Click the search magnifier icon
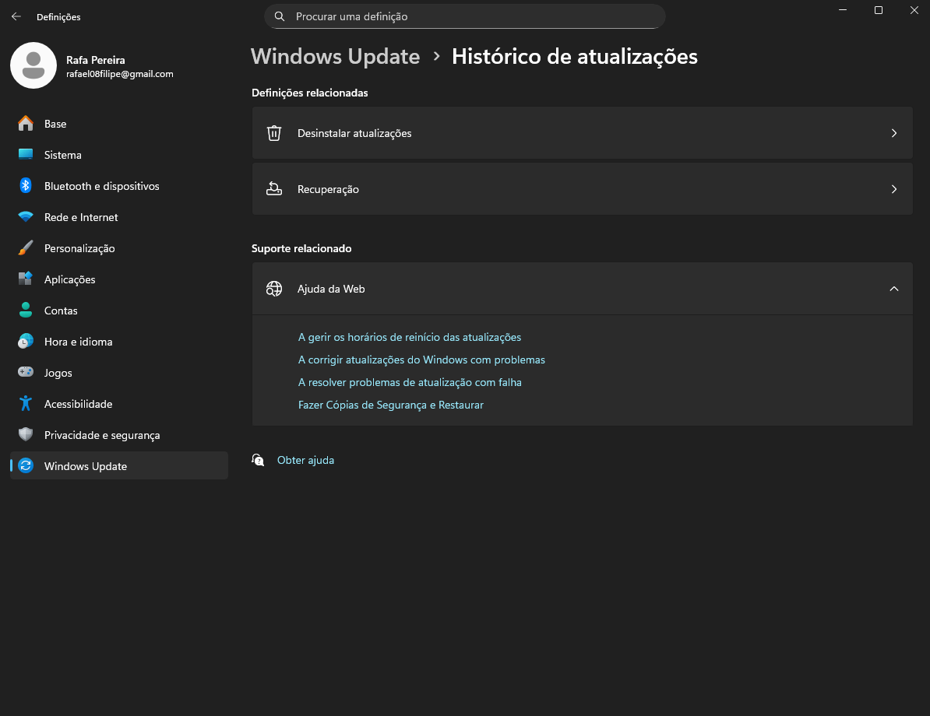Viewport: 930px width, 716px height. (x=280, y=16)
